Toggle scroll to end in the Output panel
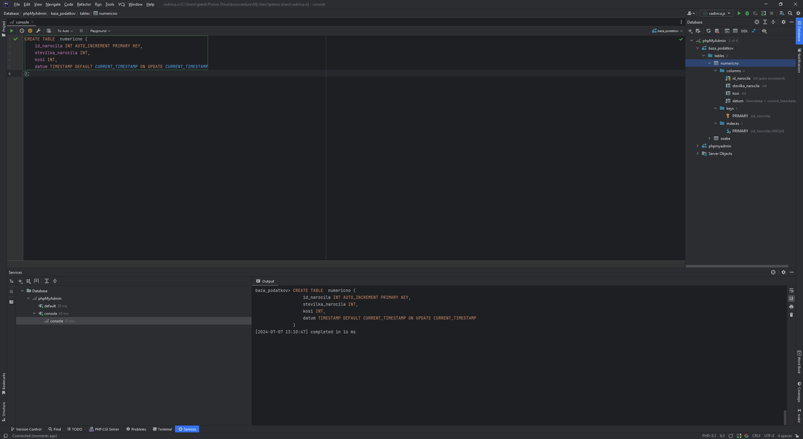 (x=791, y=299)
